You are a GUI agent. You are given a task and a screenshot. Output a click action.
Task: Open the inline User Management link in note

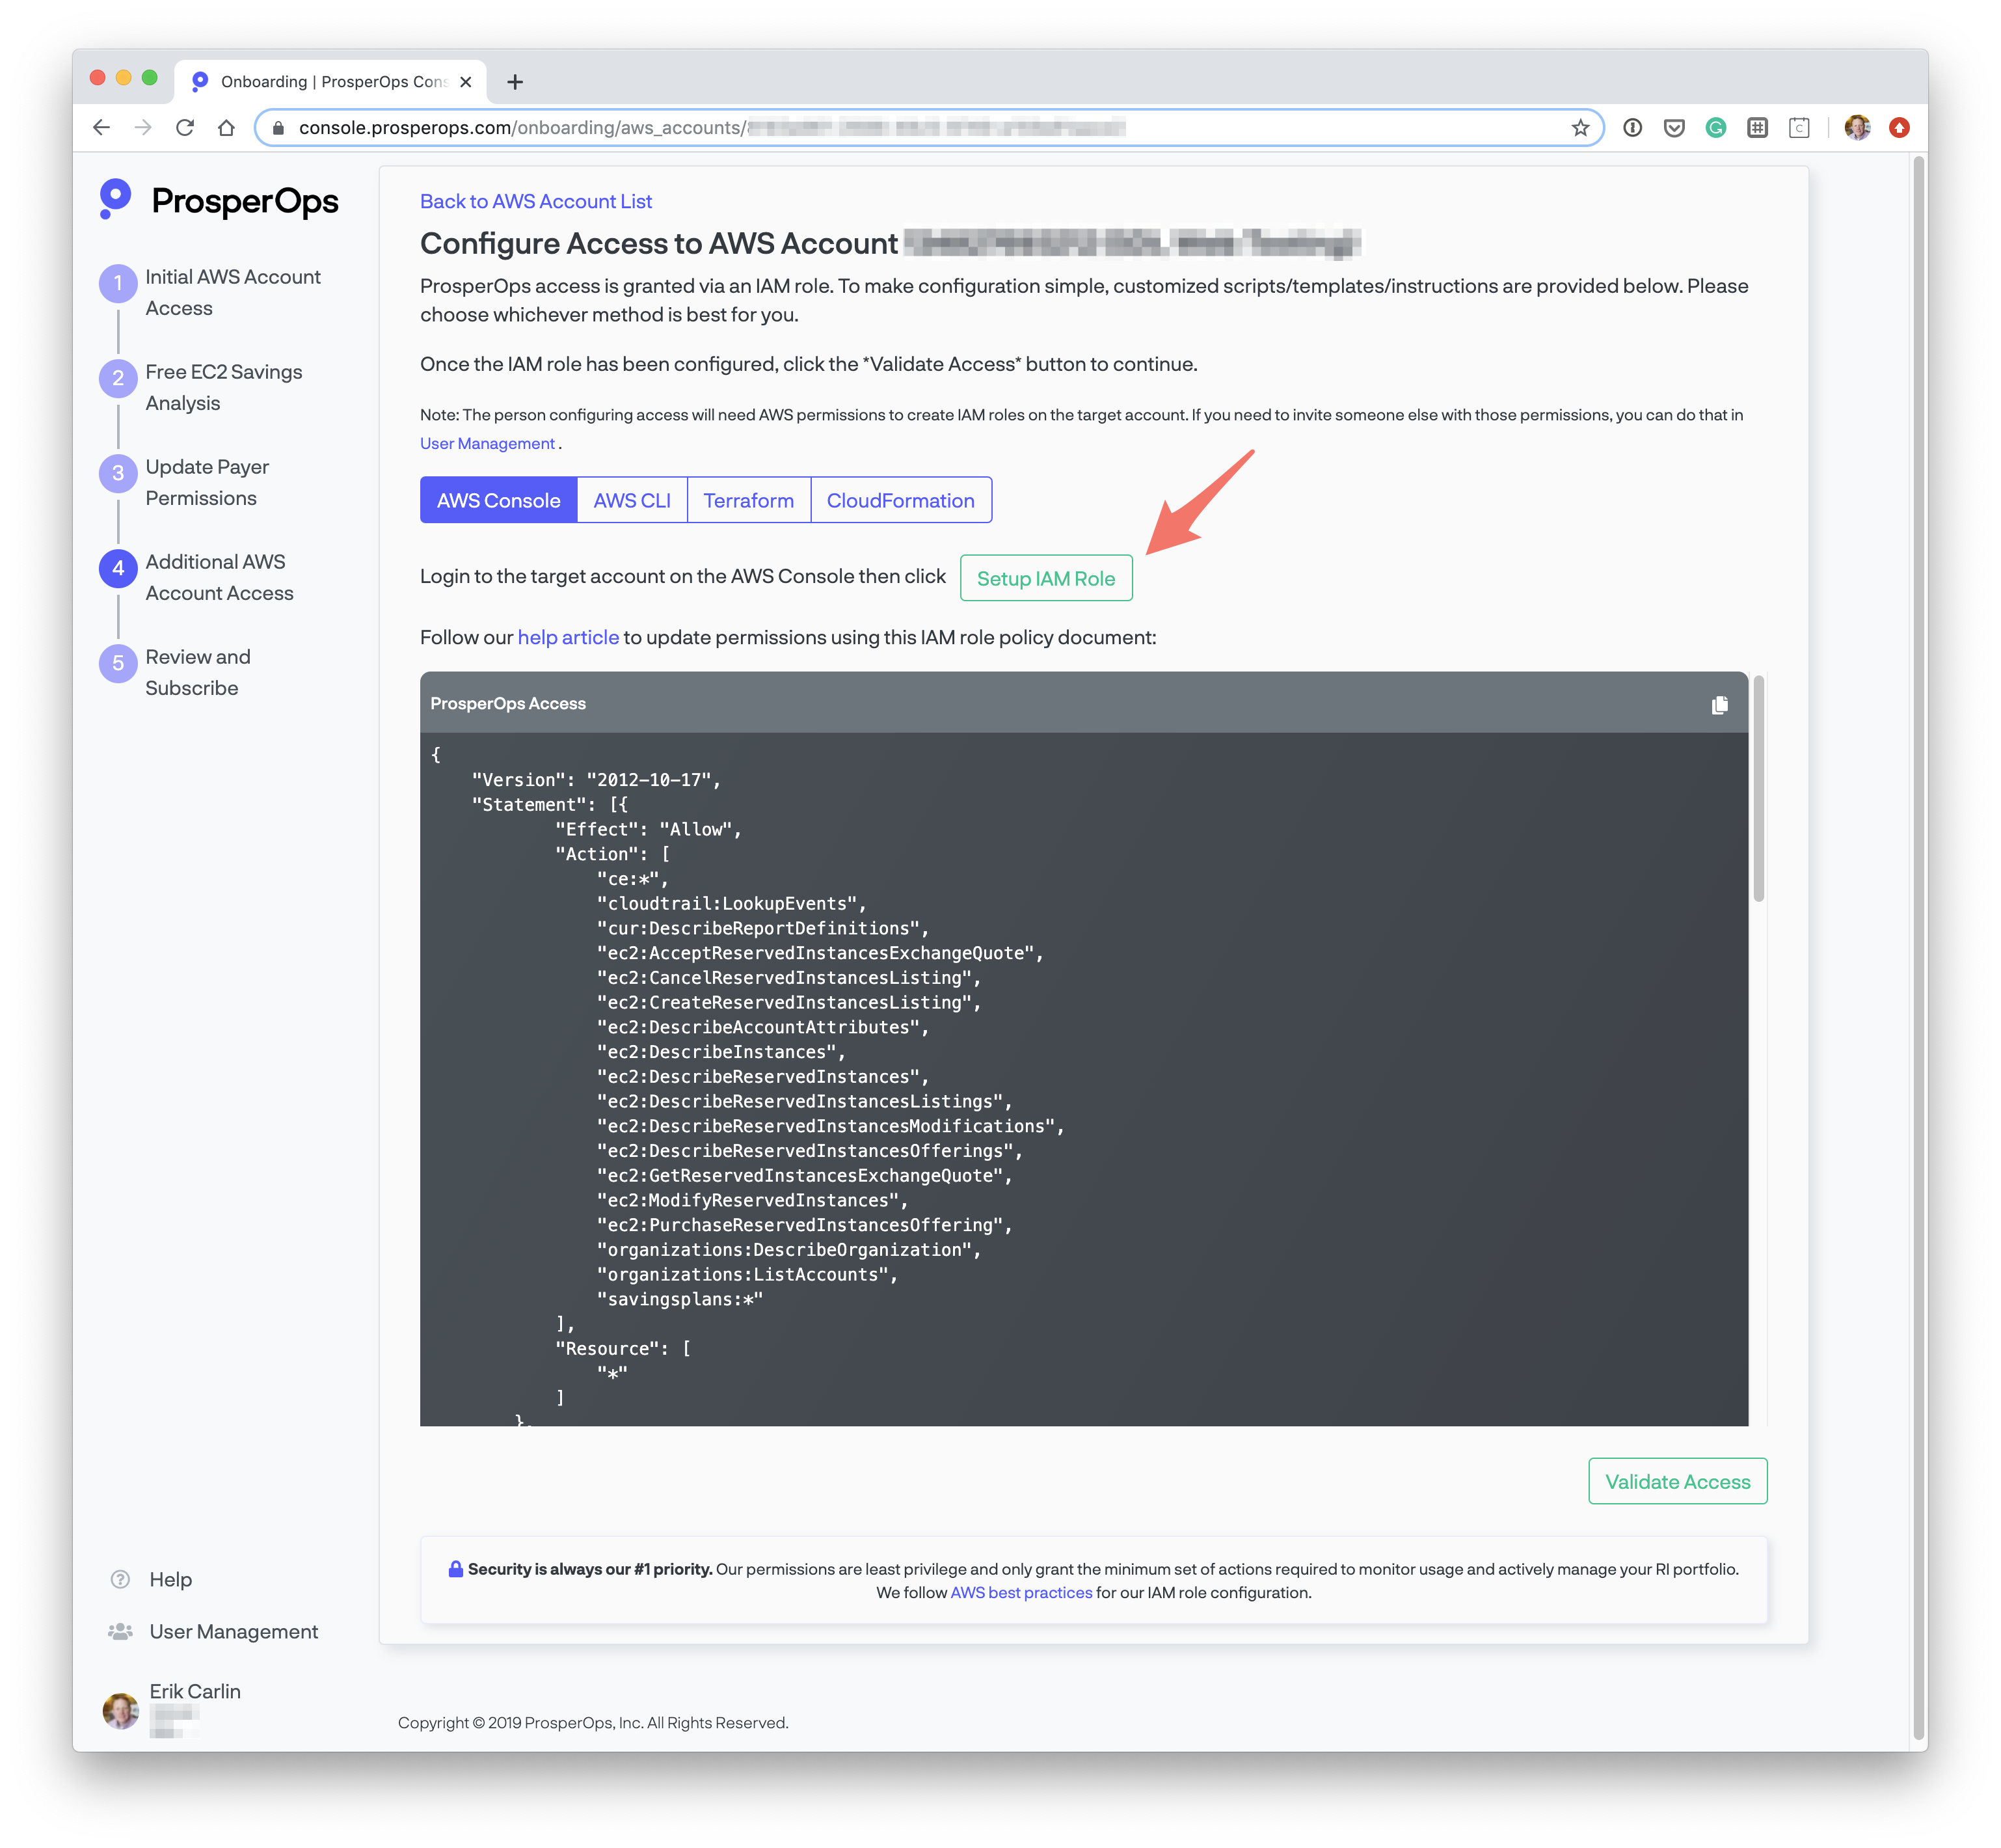coord(487,443)
